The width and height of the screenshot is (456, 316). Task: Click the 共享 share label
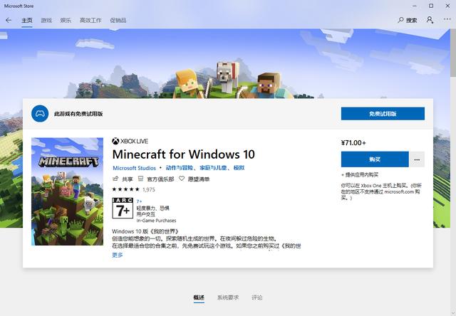coord(128,179)
